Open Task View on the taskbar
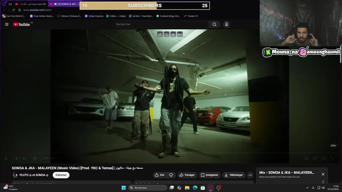 point(172,188)
